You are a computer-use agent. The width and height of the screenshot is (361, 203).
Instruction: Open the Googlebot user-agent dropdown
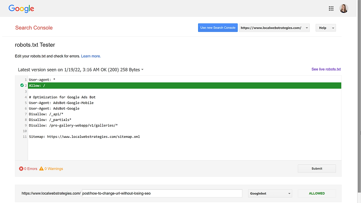270,193
